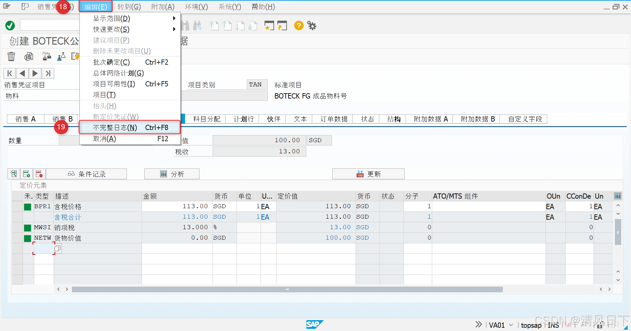Image resolution: width=631 pixels, height=331 pixels.
Task: Switch to 伙伴 tab
Action: 274,119
